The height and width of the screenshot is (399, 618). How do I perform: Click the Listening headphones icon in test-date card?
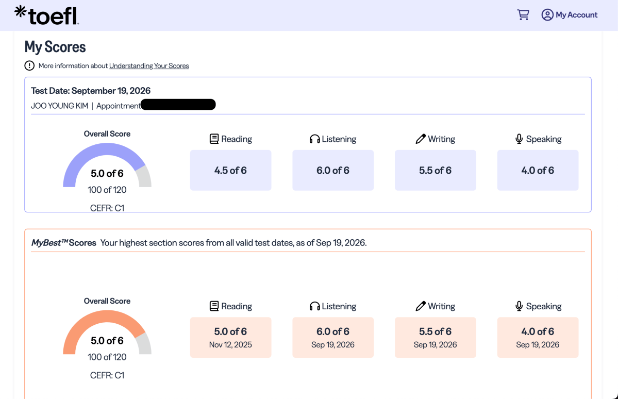tap(314, 139)
